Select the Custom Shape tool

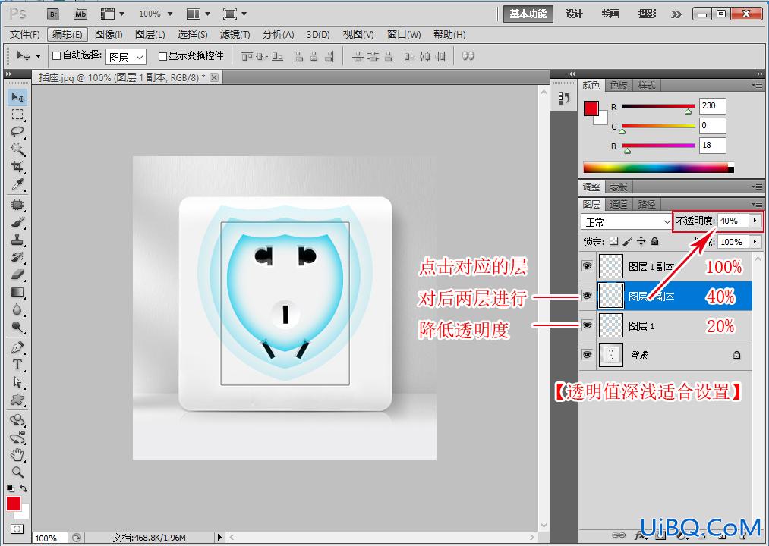[17, 400]
